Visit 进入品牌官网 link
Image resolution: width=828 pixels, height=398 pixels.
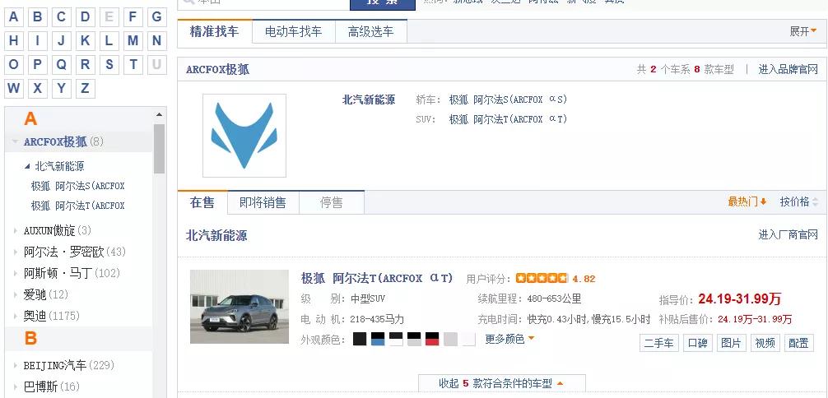(x=788, y=69)
